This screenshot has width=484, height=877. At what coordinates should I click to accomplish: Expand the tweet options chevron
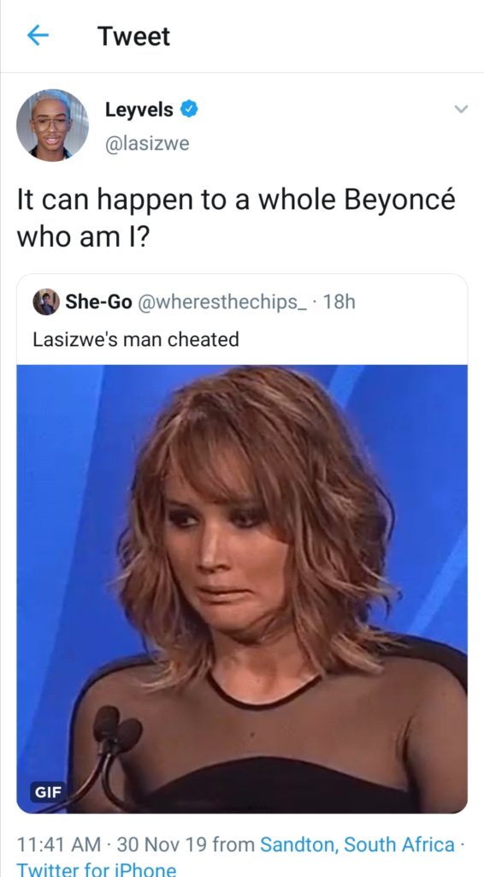(461, 109)
